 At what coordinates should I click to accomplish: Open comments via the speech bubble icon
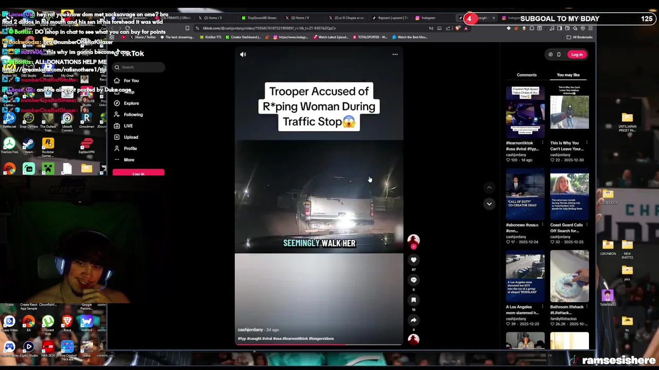tap(413, 280)
